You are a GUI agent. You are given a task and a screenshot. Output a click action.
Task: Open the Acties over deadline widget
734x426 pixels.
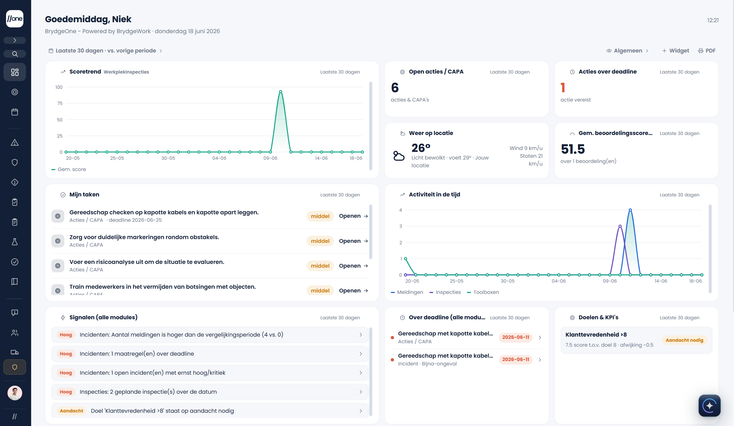[x=636, y=89]
